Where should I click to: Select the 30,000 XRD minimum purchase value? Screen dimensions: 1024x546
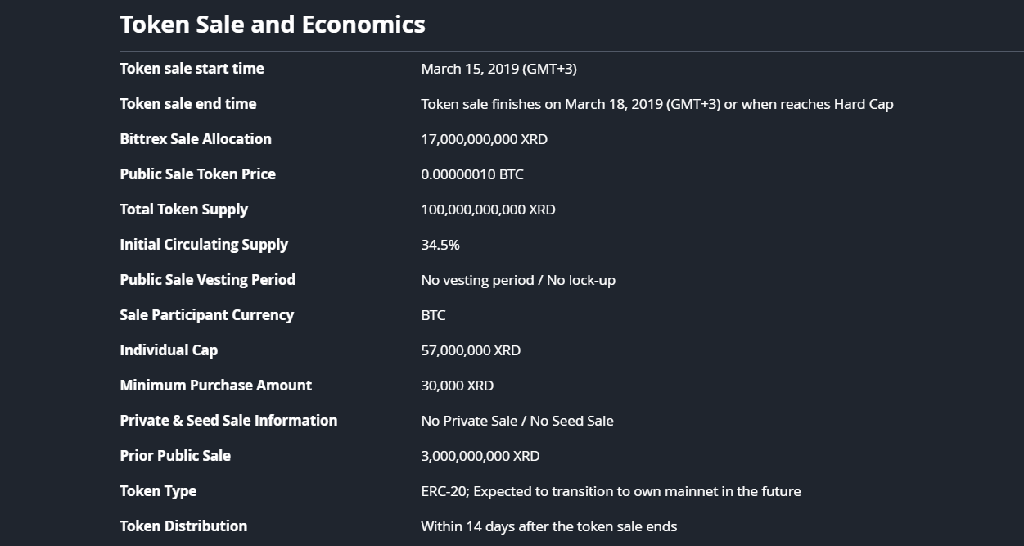(x=457, y=386)
